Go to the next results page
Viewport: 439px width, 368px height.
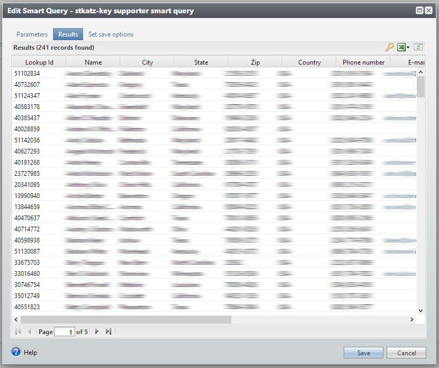96,331
